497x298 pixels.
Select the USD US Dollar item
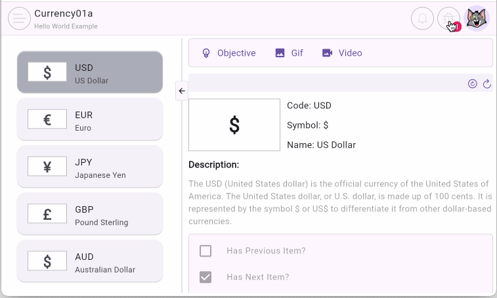click(90, 72)
